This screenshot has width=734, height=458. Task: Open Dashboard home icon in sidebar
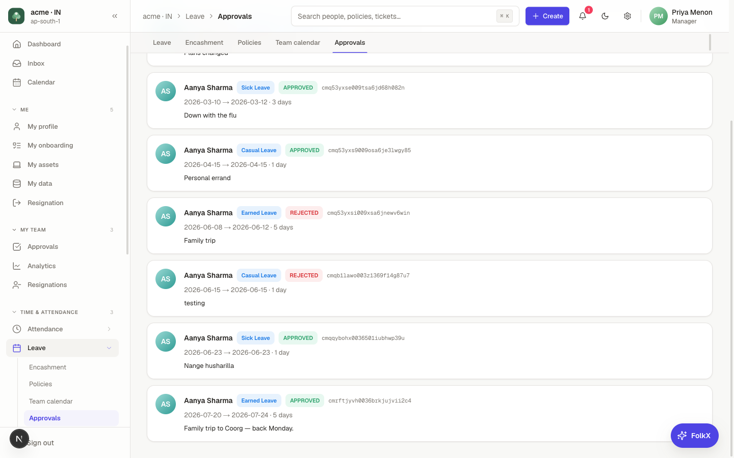point(17,44)
